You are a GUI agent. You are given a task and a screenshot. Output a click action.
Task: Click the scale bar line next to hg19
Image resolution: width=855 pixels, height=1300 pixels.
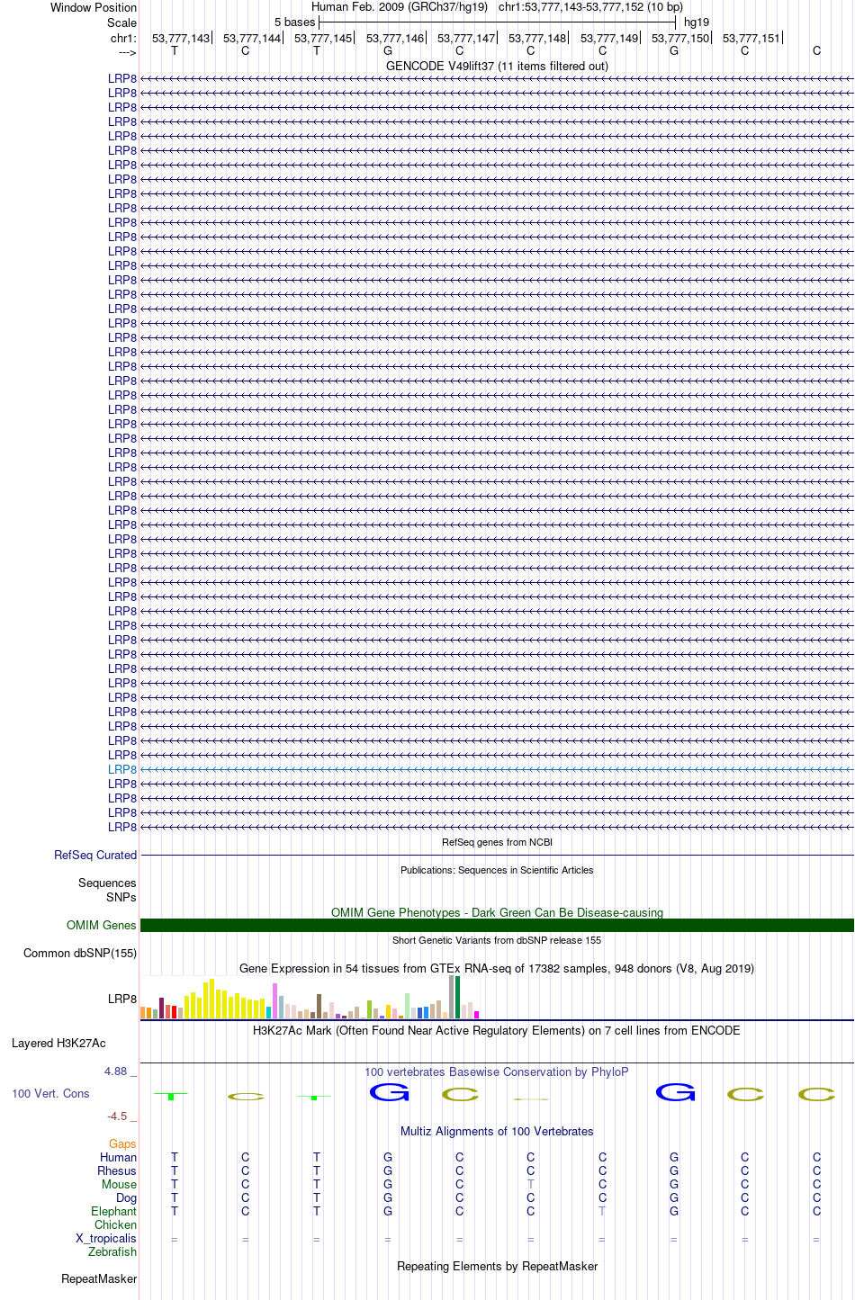point(497,22)
